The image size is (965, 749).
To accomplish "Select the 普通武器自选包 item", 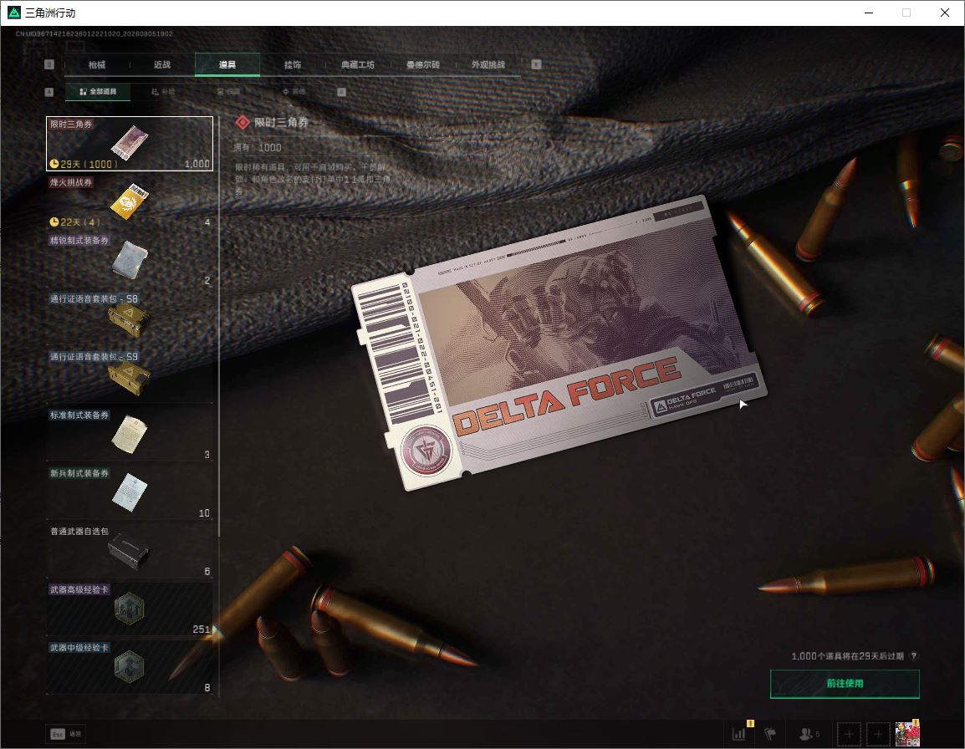I will click(x=130, y=552).
